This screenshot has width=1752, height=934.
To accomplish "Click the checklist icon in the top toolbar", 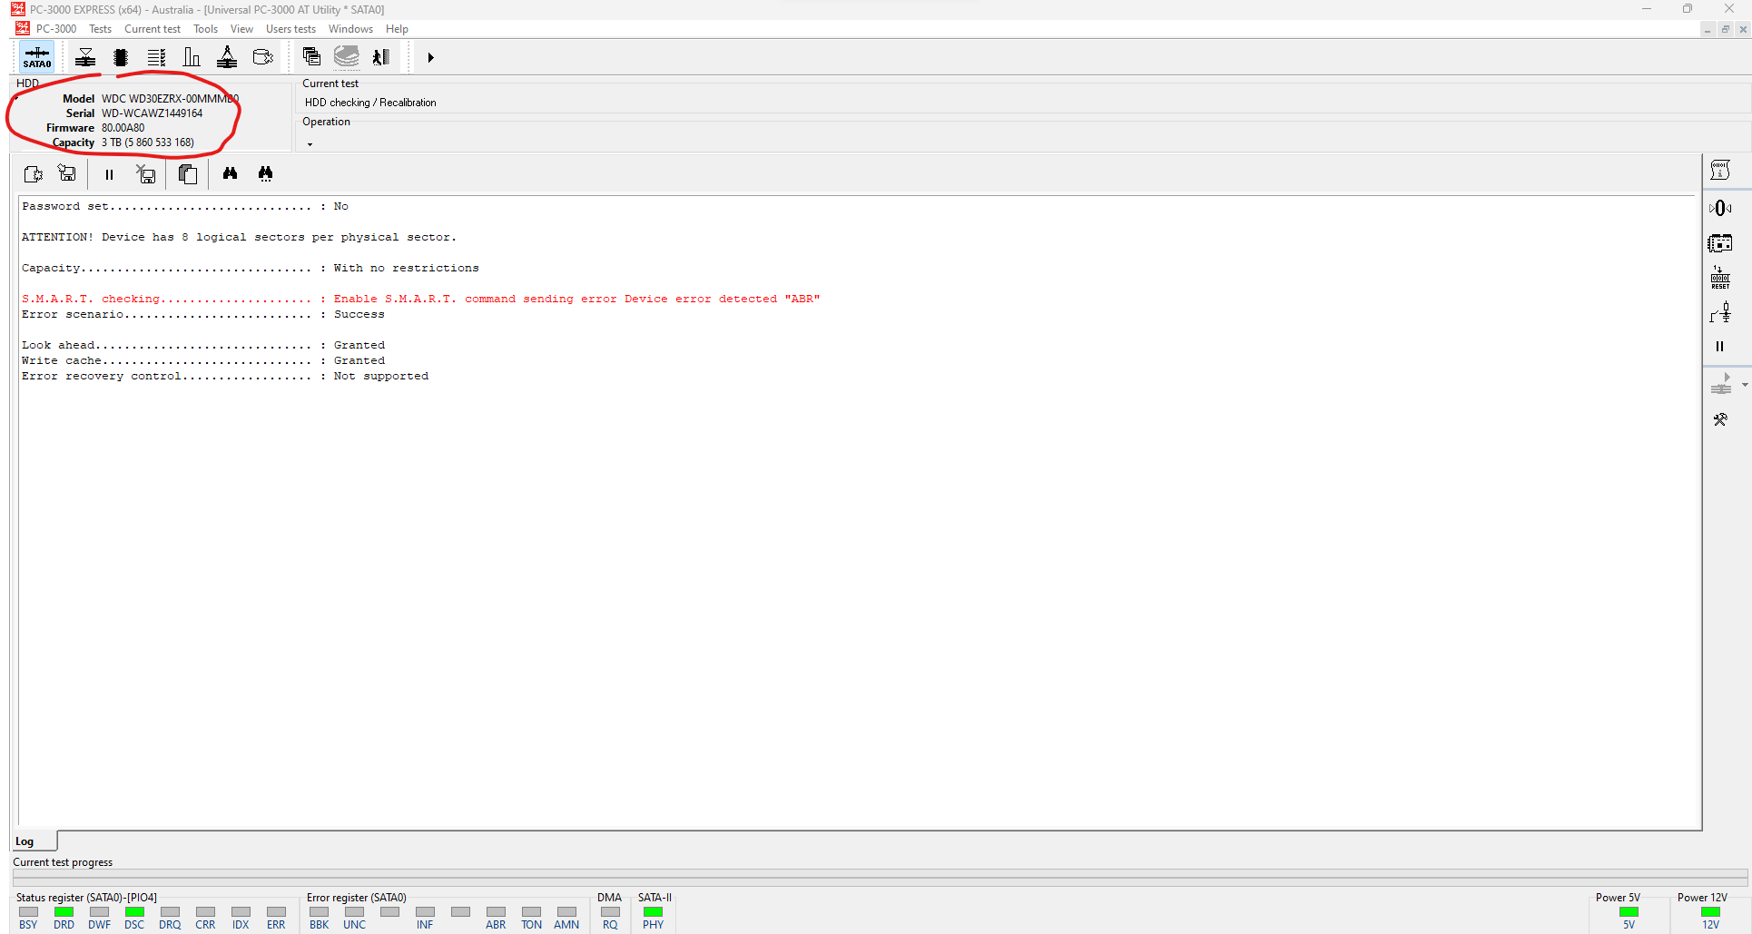I will point(156,57).
